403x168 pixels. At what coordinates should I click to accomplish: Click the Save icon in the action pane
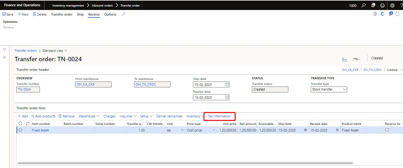(x=4, y=14)
